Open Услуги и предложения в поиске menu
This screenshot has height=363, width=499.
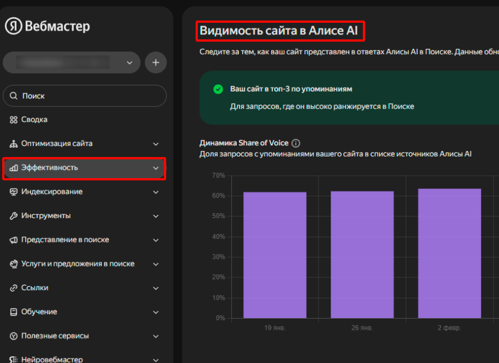[78, 264]
